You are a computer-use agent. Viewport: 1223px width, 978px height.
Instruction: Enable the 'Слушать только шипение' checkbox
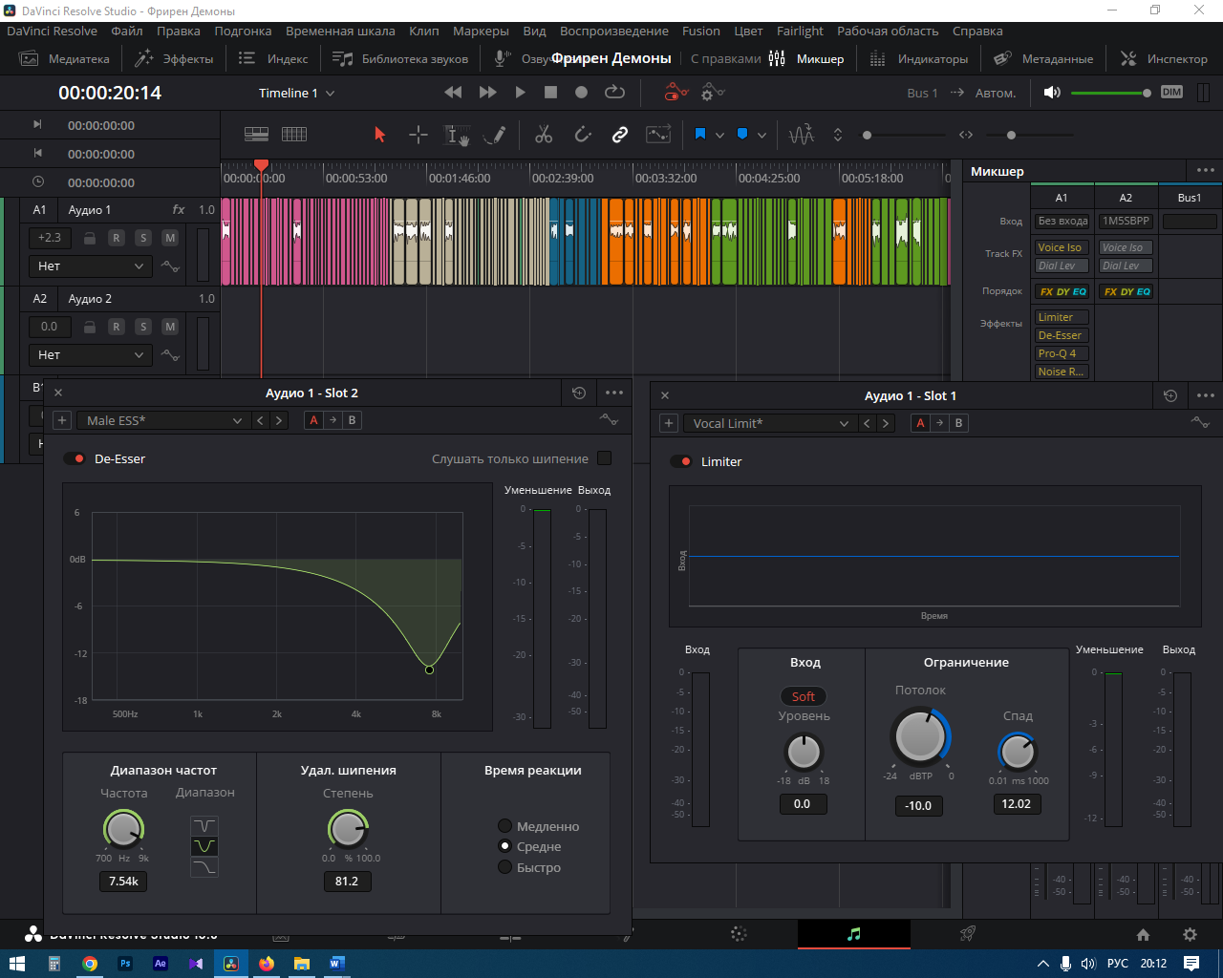coord(604,458)
